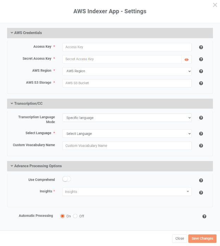Select Automatic Processing On radio button

click(x=62, y=216)
